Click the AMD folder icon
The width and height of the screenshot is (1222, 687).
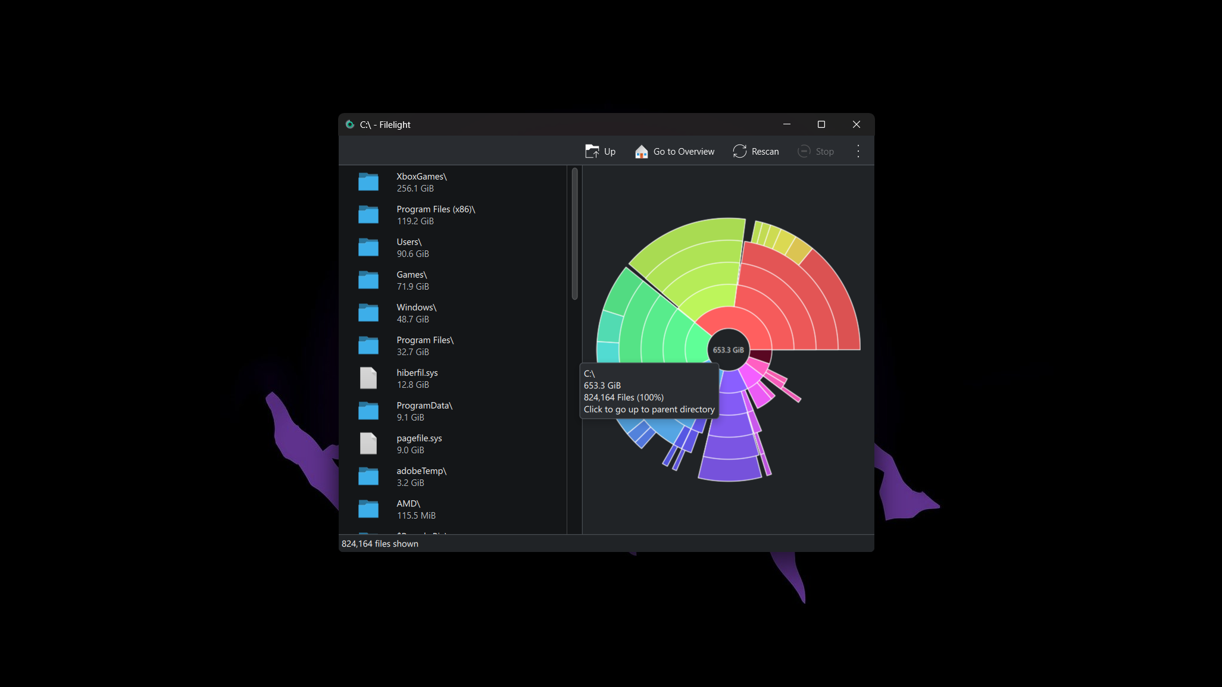coord(368,509)
